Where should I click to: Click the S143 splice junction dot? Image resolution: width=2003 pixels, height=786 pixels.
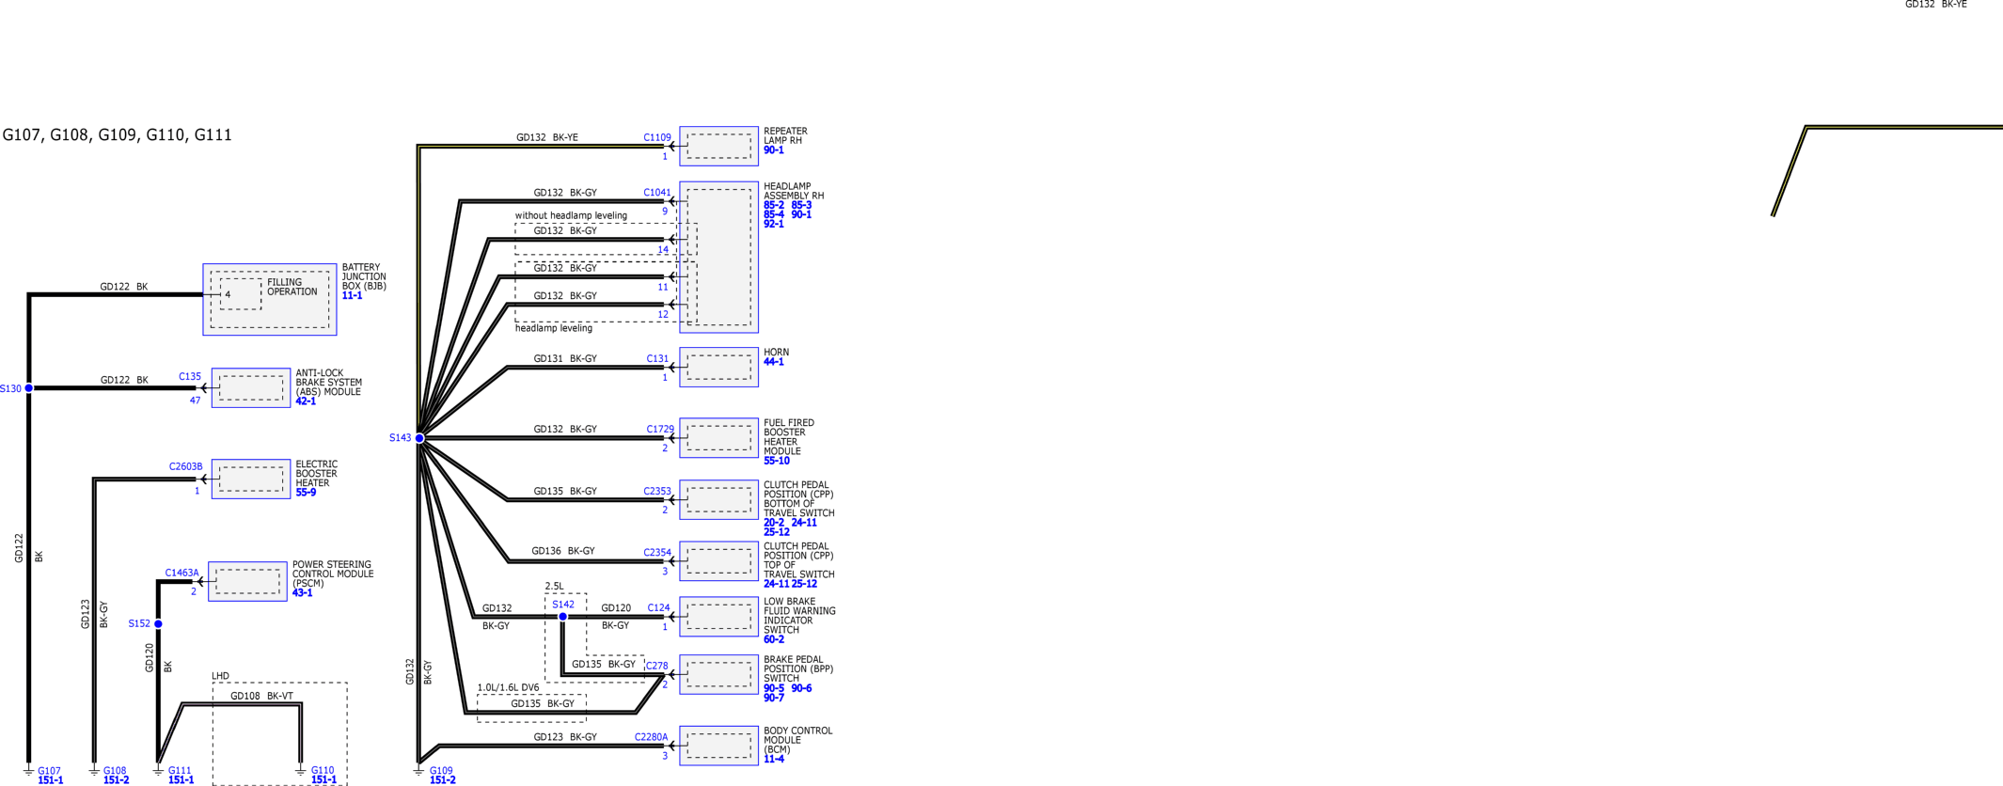pyautogui.click(x=419, y=438)
